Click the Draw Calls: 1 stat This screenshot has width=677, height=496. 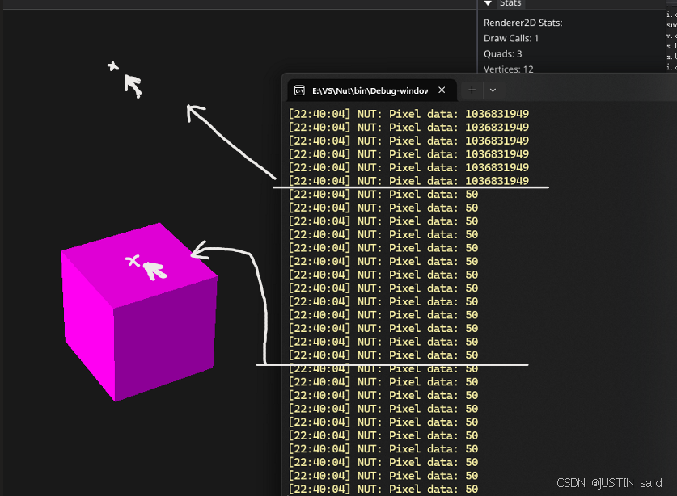[x=511, y=38]
